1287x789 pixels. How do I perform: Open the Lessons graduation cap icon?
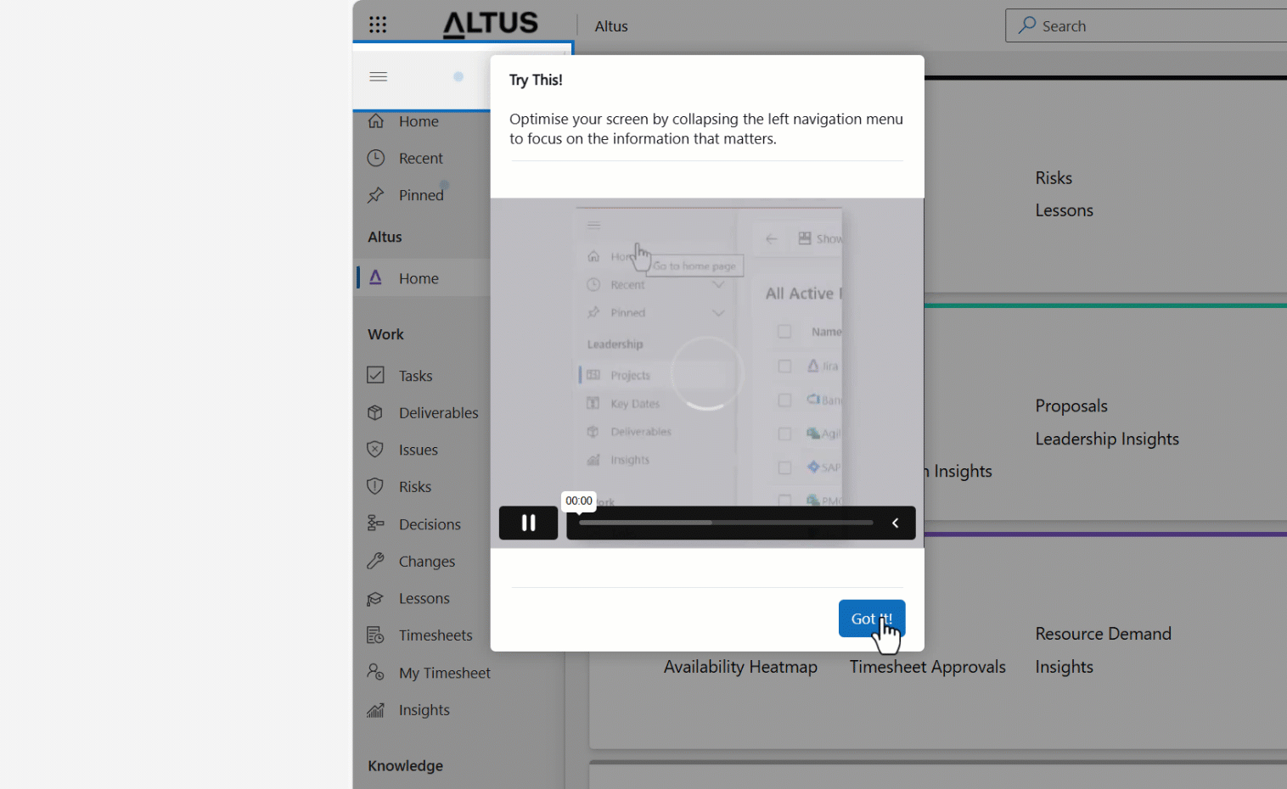coord(376,598)
